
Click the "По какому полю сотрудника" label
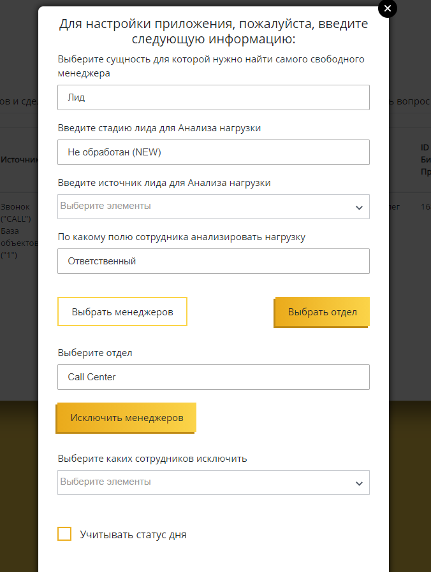click(x=181, y=237)
